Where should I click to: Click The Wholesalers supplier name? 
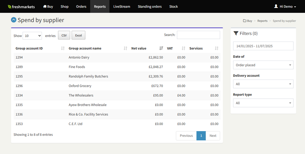(81, 95)
